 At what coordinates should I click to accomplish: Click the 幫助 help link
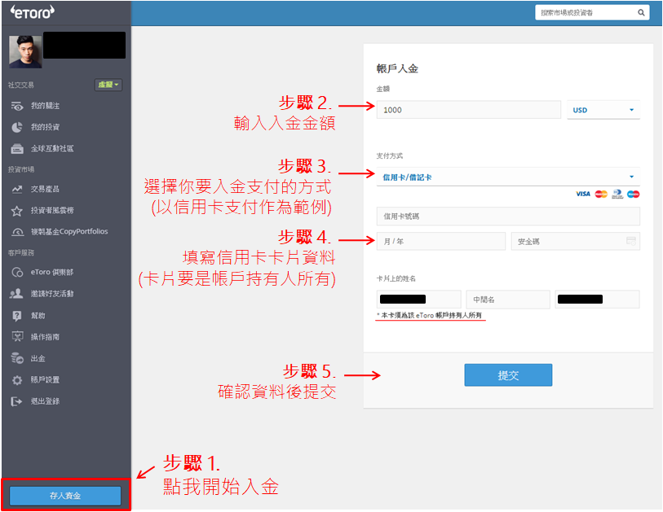coord(38,315)
